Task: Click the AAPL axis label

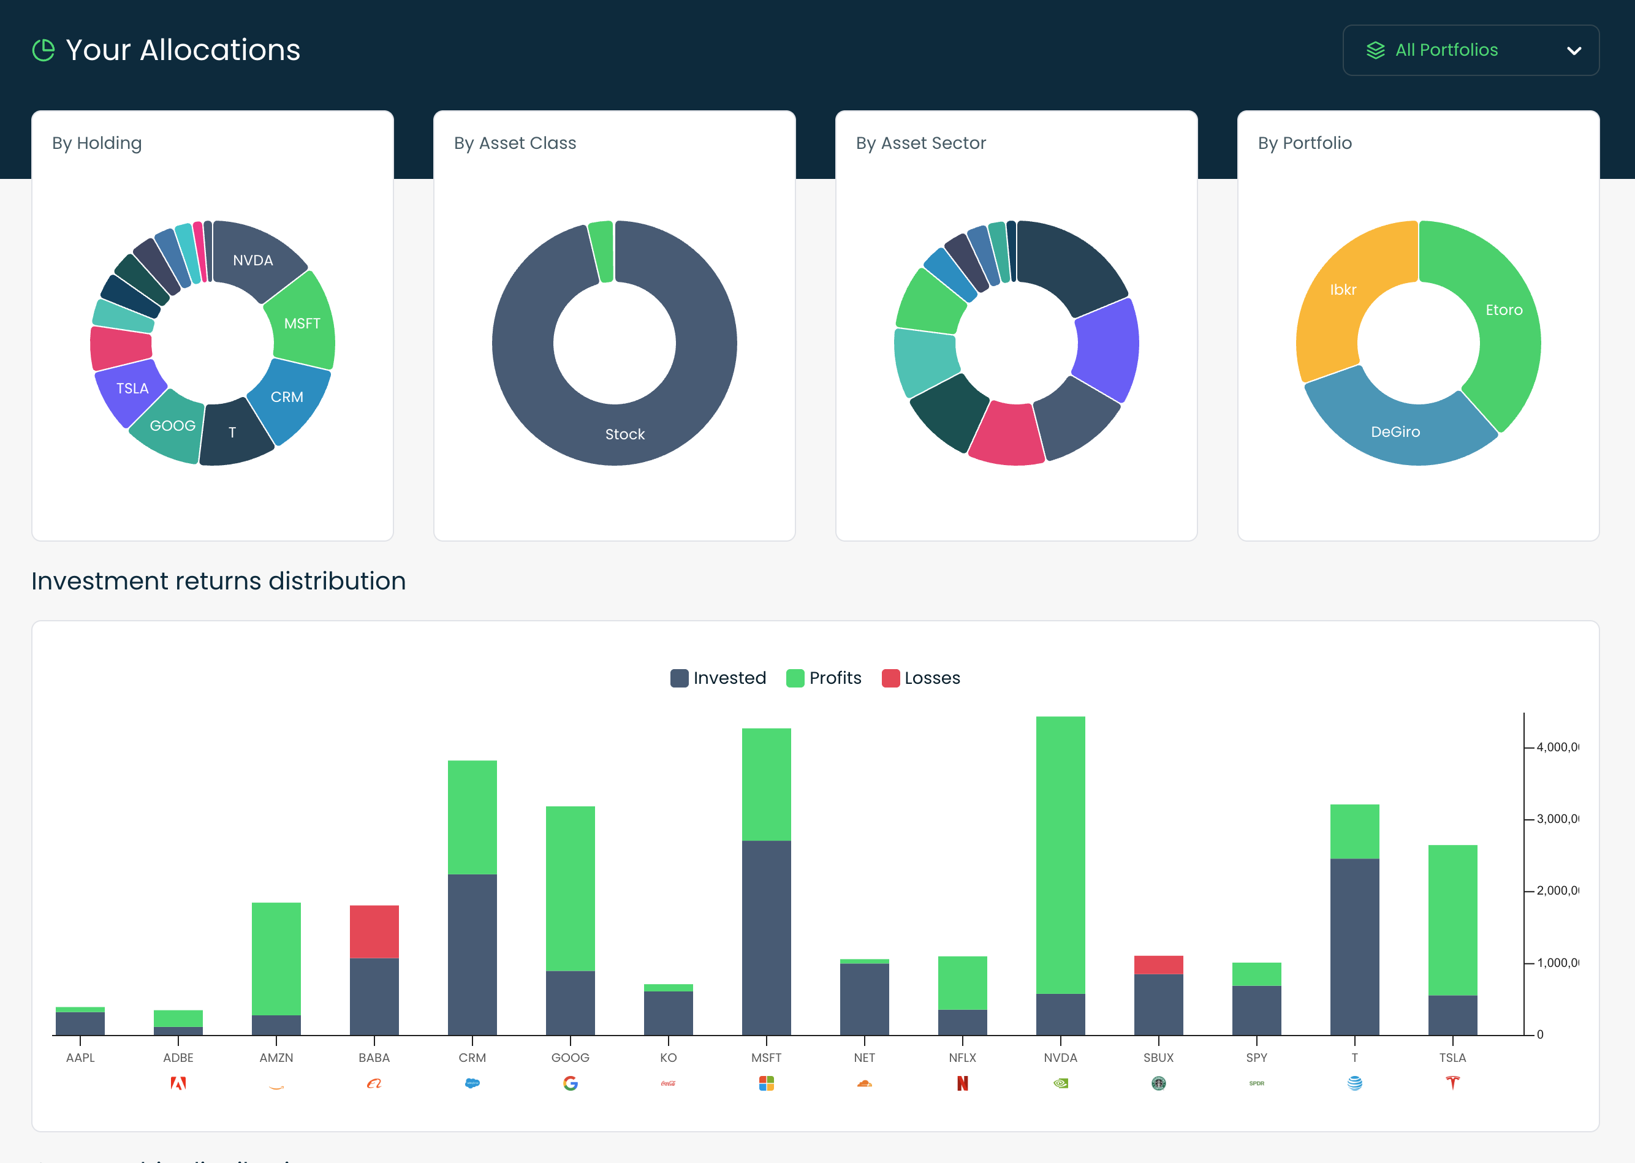Action: (80, 1057)
